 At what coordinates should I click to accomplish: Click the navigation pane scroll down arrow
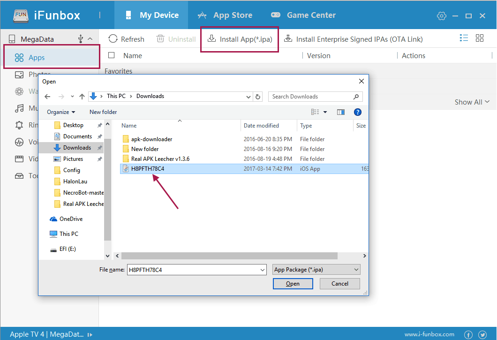(x=107, y=256)
